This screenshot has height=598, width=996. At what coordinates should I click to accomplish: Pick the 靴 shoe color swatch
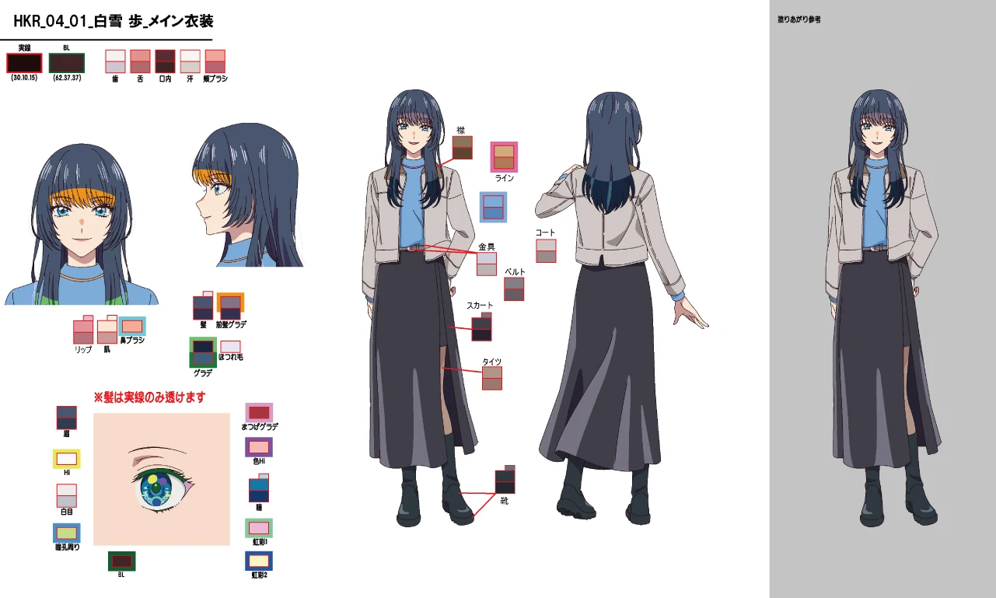505,480
